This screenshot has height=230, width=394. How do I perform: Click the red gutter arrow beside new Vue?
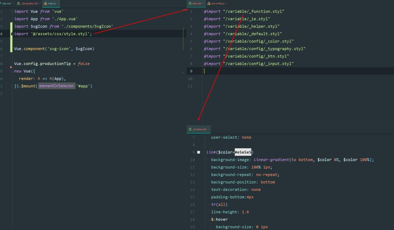click(11, 67)
